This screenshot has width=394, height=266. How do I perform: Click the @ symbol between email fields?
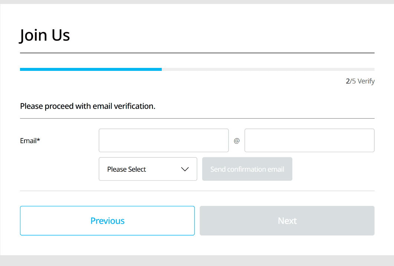tap(237, 141)
